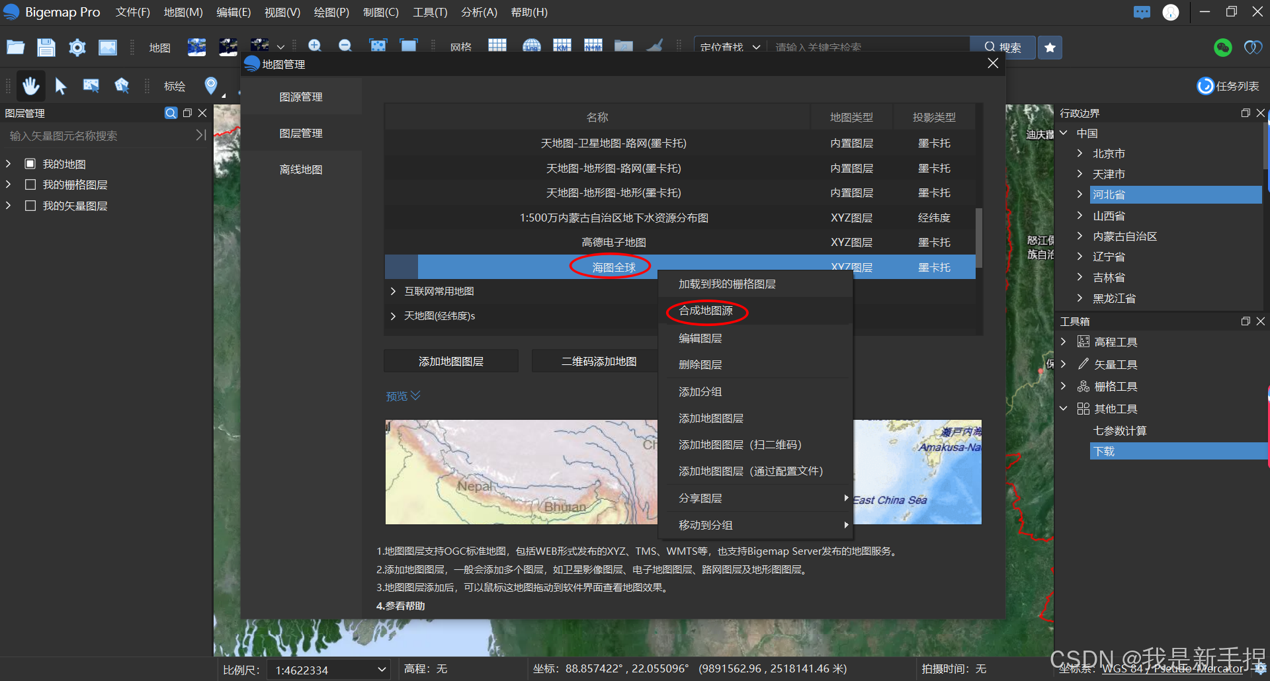1270x681 pixels.
Task: Open the scale 1:4622334 dropdown
Action: (x=328, y=670)
